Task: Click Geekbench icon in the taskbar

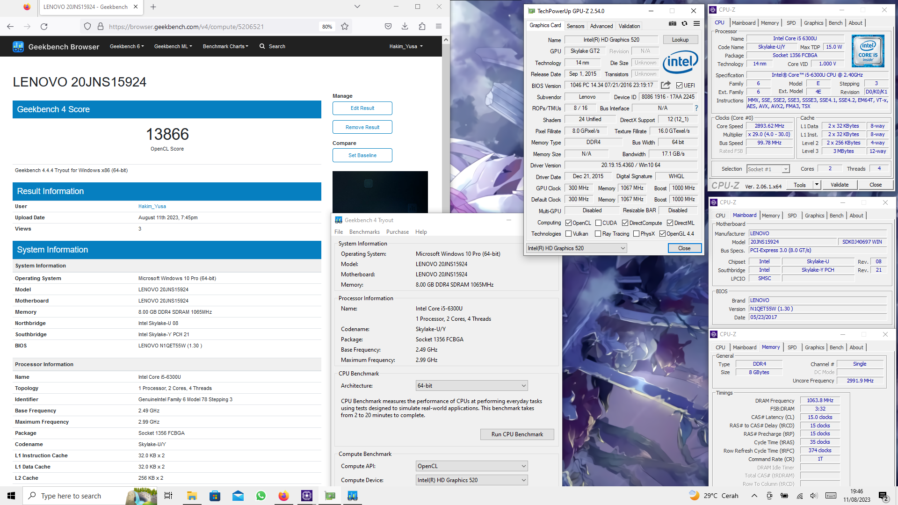Action: click(353, 496)
